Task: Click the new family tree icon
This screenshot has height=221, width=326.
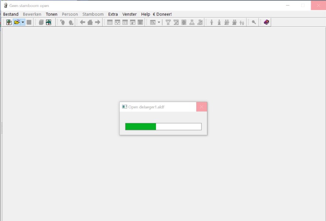Action: (9, 22)
